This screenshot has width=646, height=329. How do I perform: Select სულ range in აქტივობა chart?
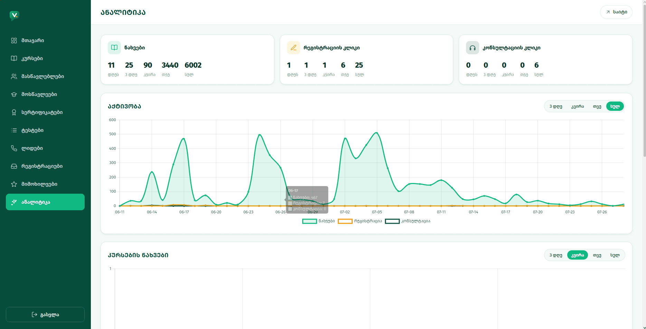(x=615, y=106)
